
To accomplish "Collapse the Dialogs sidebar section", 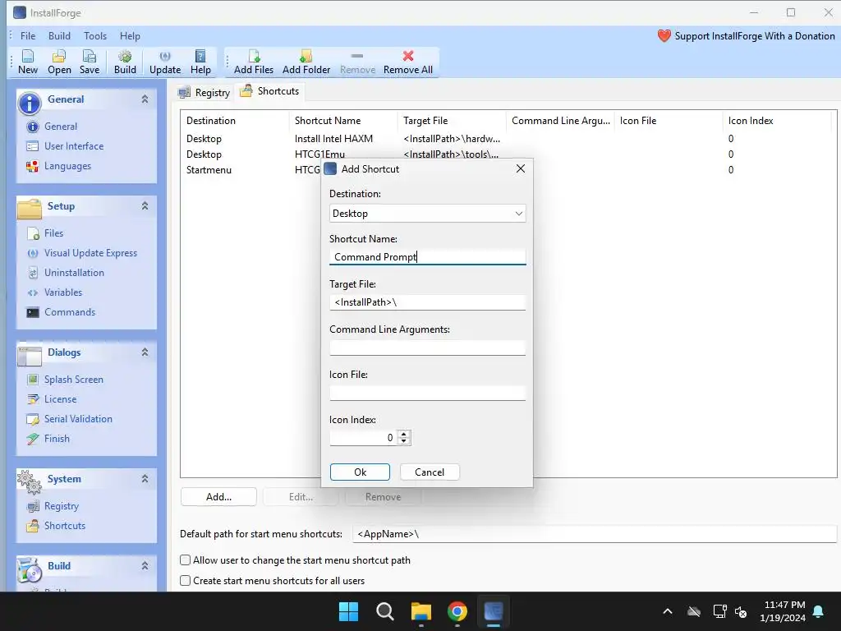I will (x=145, y=352).
